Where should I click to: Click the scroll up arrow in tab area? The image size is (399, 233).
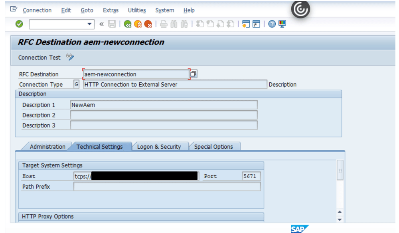click(340, 212)
